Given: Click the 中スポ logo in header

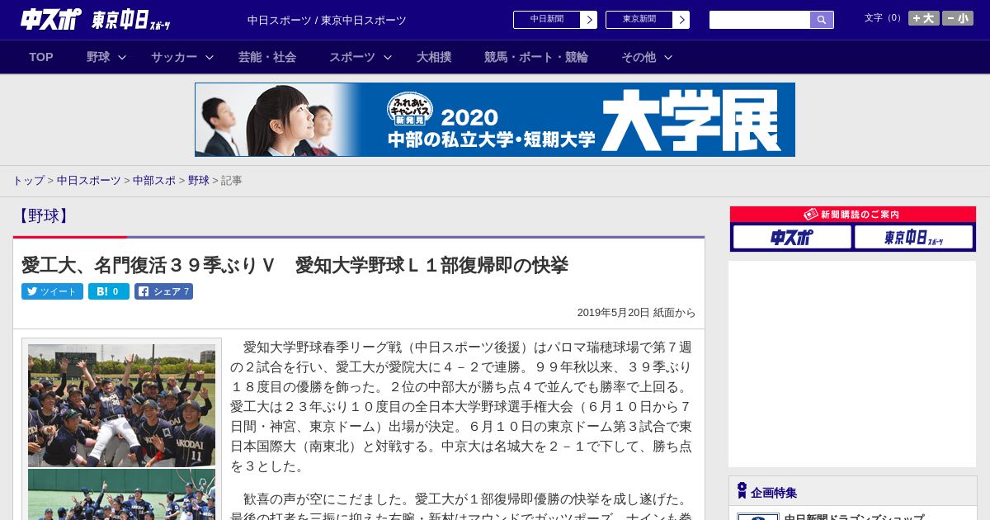Looking at the screenshot, I should point(50,19).
